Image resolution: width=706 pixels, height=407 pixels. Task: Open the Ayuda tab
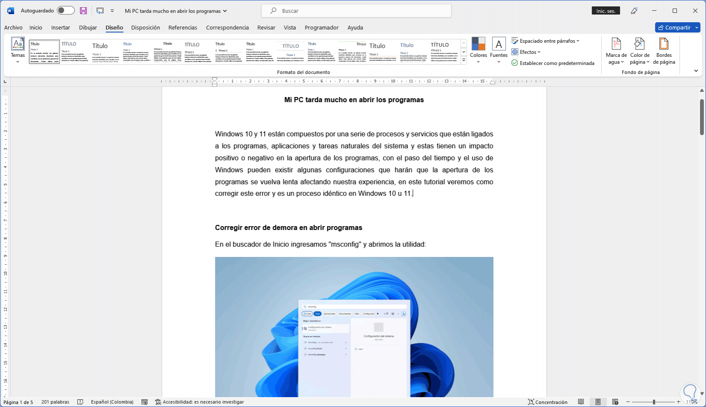(355, 27)
